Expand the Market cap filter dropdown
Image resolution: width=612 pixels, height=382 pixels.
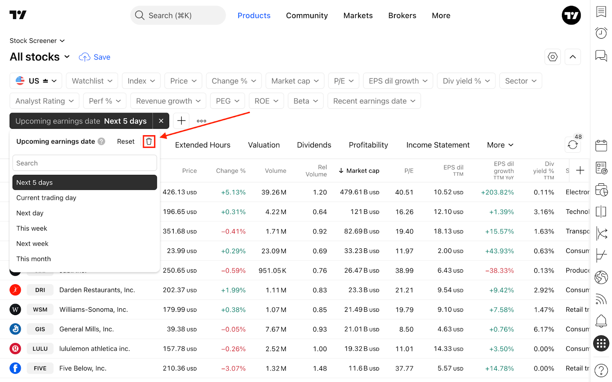pyautogui.click(x=295, y=81)
